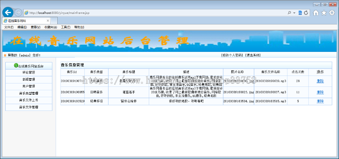Select the 在线音乐网站 tab
Viewport: 339px width, 159px height.
point(27,21)
